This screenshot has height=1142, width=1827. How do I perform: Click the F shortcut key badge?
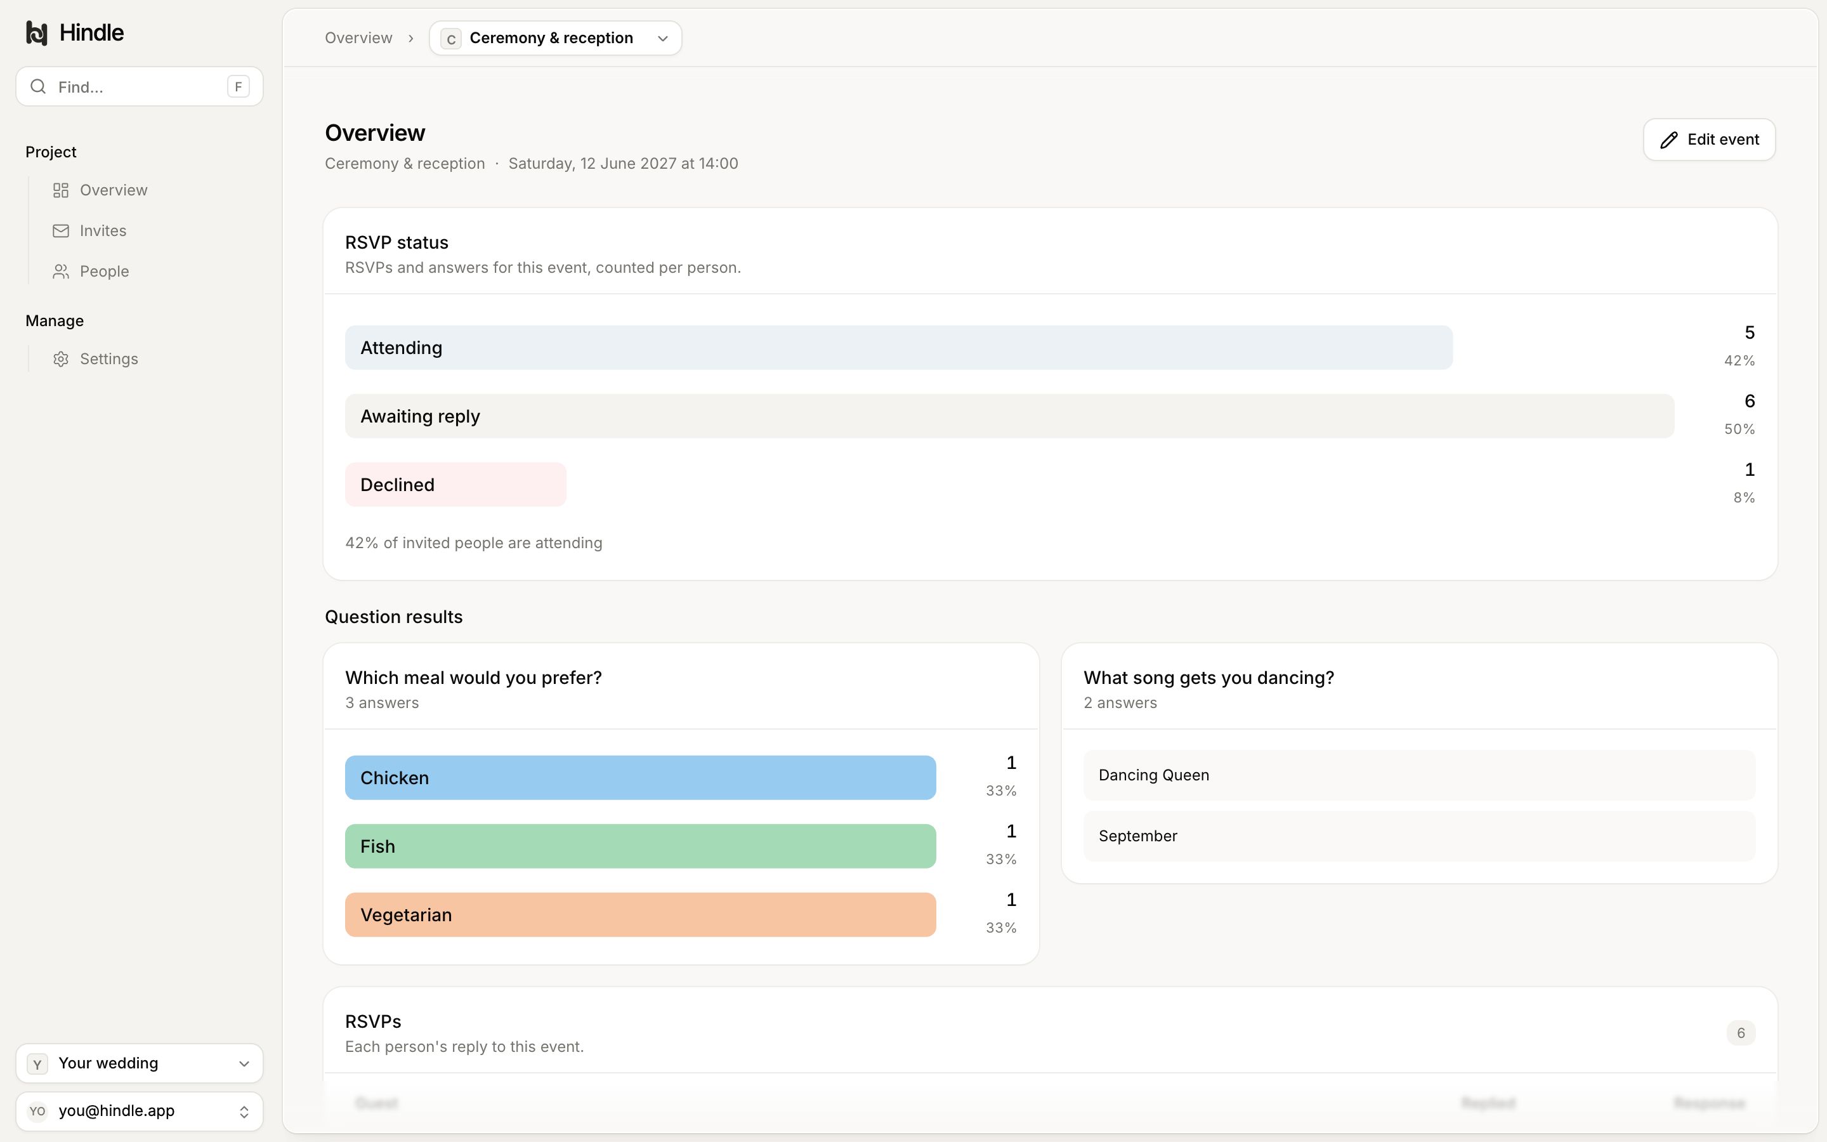(x=238, y=87)
